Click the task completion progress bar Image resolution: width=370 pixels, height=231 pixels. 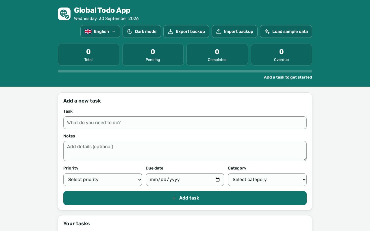tap(185, 71)
